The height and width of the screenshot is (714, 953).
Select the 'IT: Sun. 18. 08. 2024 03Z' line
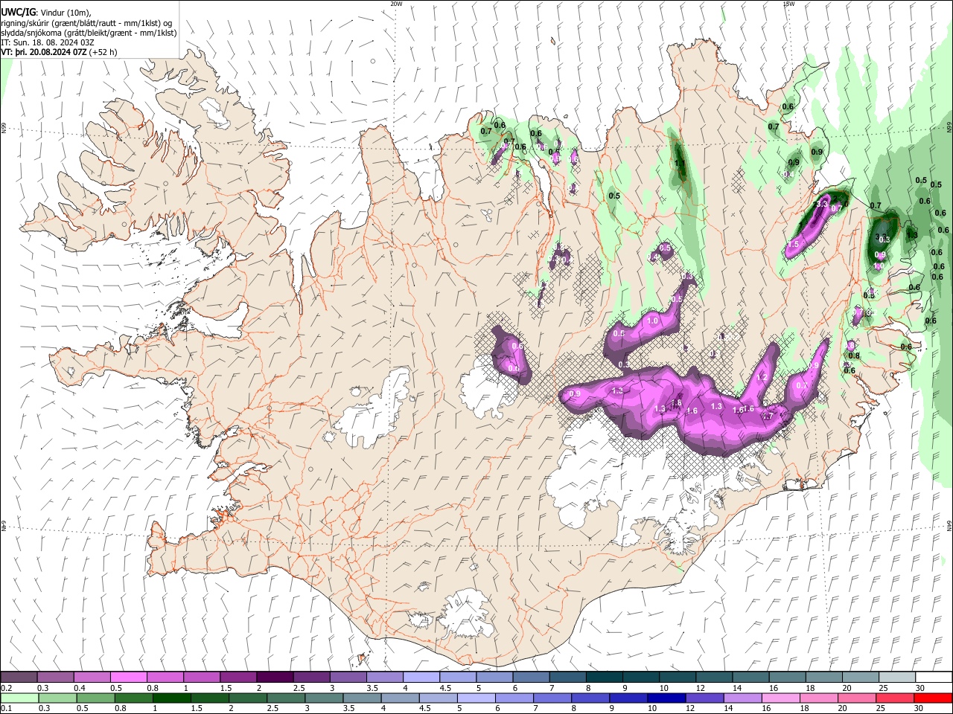coord(48,43)
